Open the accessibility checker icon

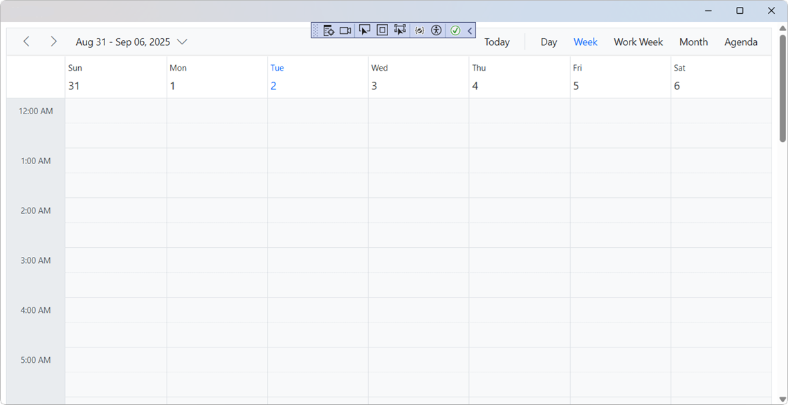(x=436, y=30)
